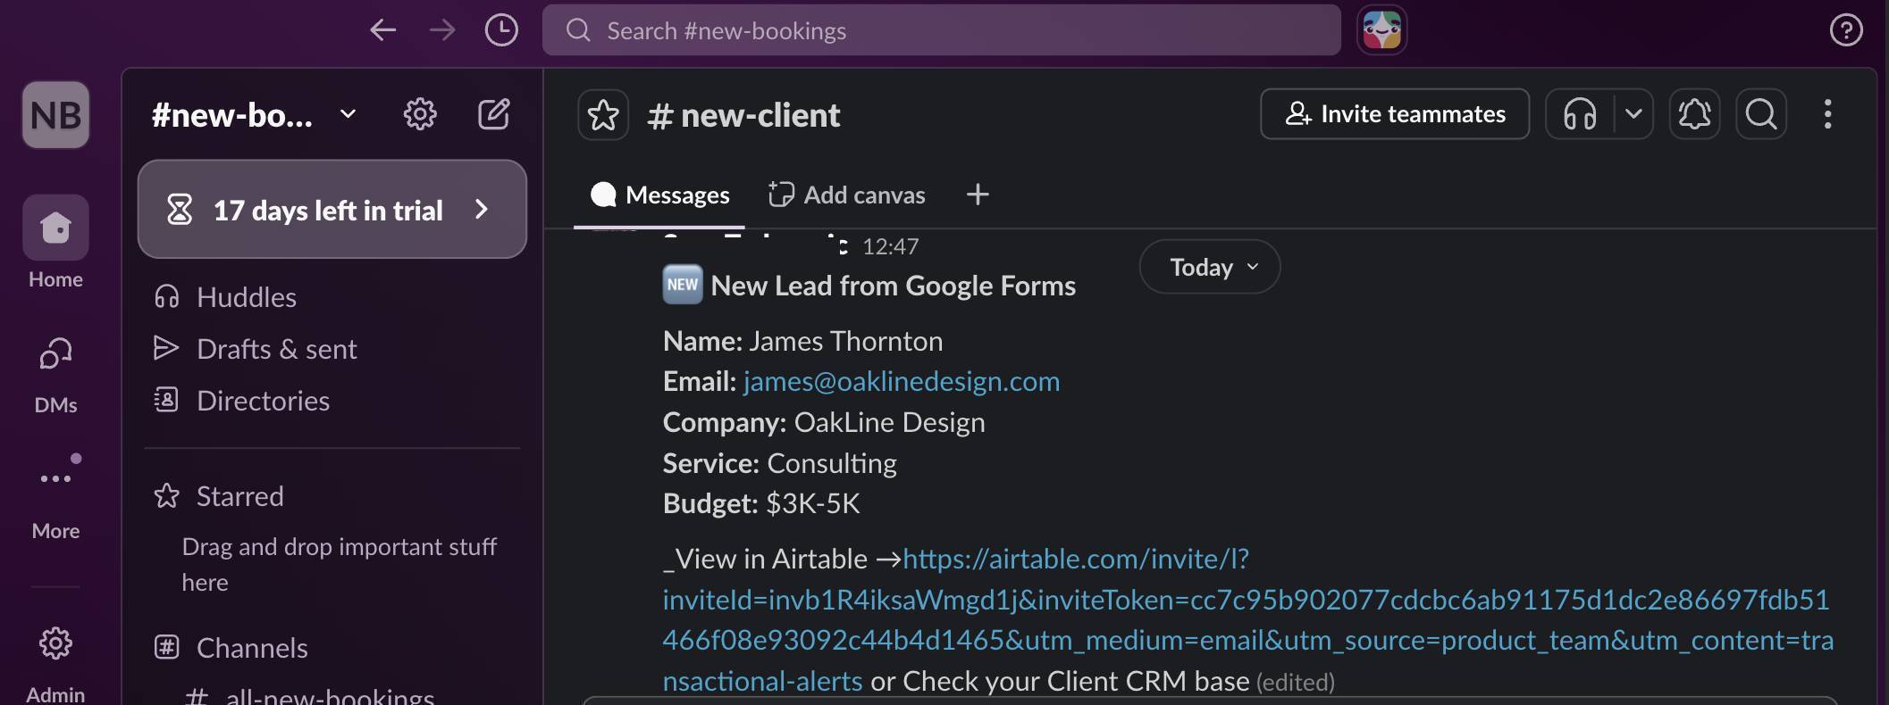
Task: Open Huddles in the sidebar
Action: tap(332, 297)
